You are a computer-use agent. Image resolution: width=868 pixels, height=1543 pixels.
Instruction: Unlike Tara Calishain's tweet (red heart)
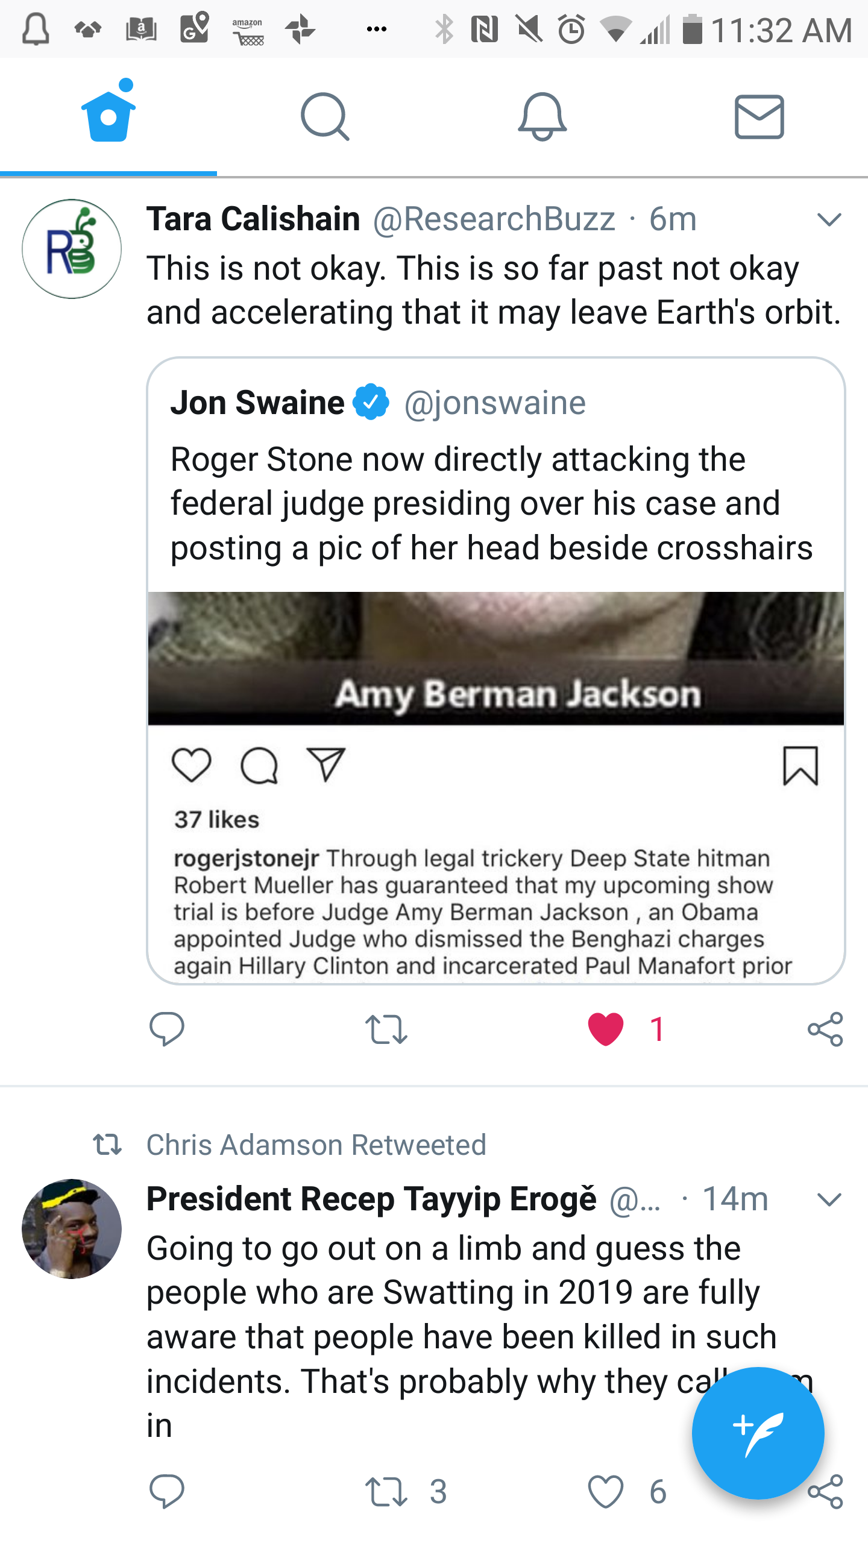tap(606, 1028)
